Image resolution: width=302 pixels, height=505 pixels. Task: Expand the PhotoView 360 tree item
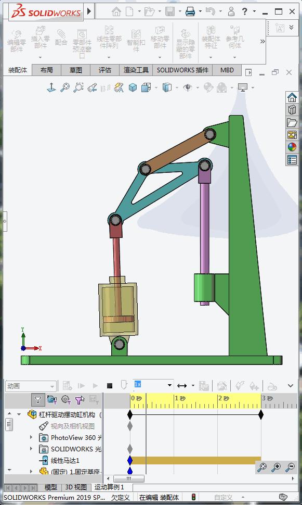click(x=31, y=437)
